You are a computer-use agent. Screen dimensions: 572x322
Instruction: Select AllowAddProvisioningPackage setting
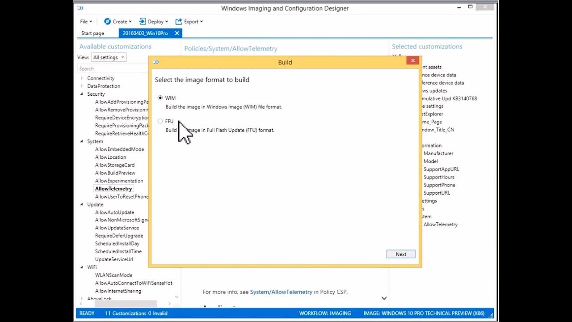point(122,102)
